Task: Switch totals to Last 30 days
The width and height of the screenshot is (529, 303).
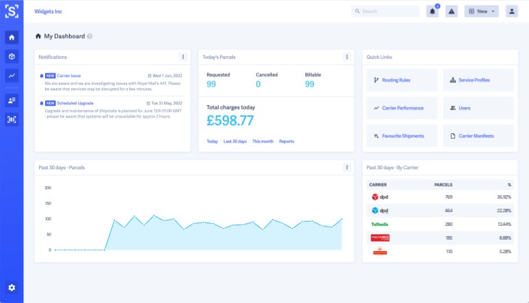Action: click(x=235, y=141)
